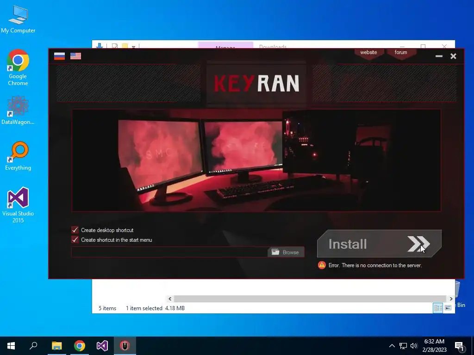Open the Keyran website link
474x355 pixels.
pos(368,53)
